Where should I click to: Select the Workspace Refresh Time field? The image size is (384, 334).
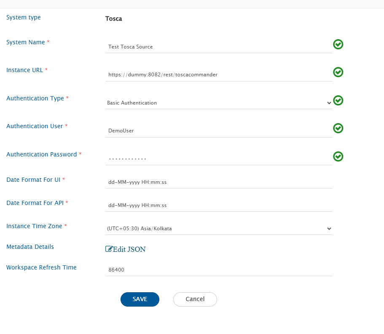(x=218, y=270)
